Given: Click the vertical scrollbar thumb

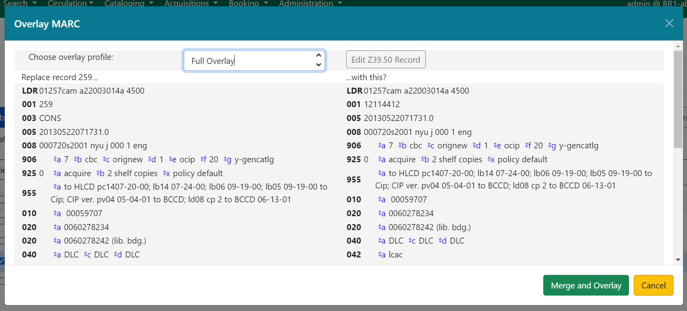Looking at the screenshot, I should click(678, 99).
